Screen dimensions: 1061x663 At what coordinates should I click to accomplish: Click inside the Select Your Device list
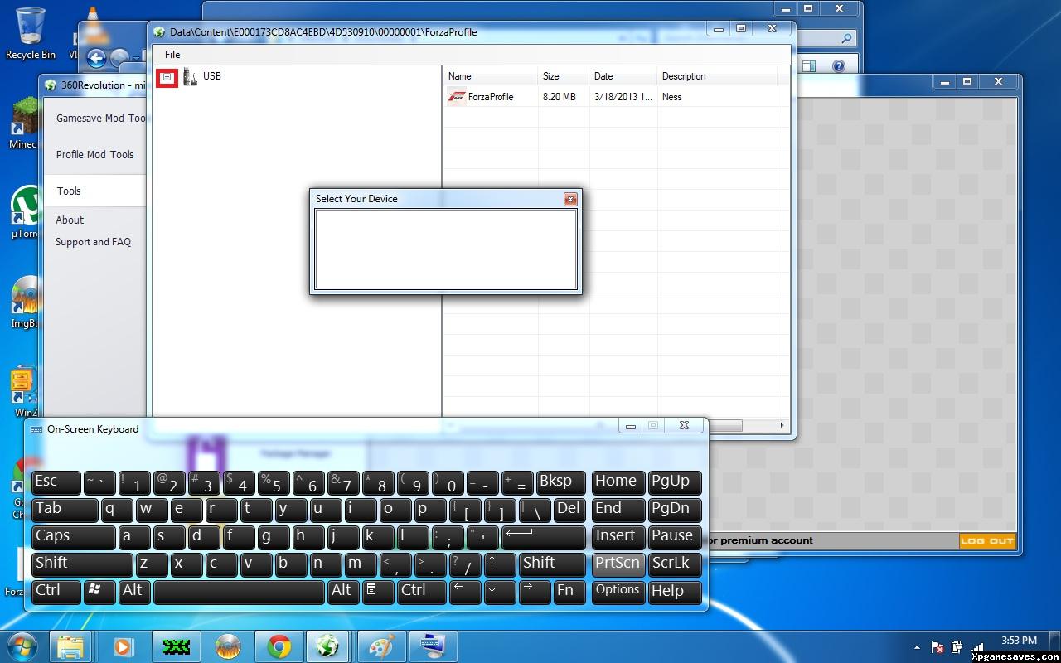[445, 249]
